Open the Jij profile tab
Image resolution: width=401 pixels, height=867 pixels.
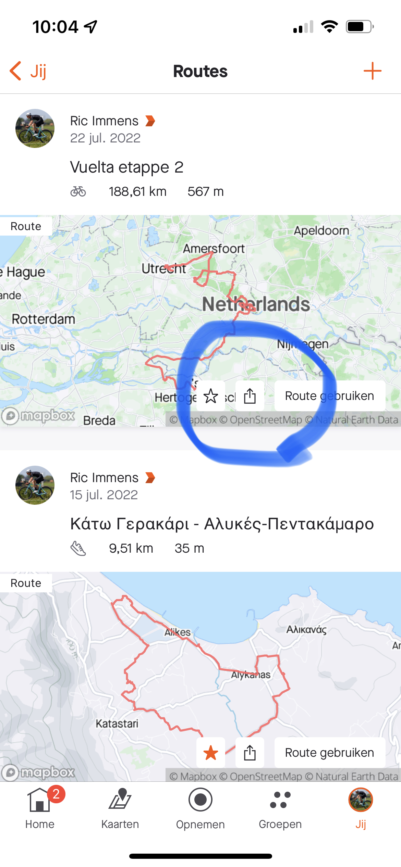pos(361,808)
